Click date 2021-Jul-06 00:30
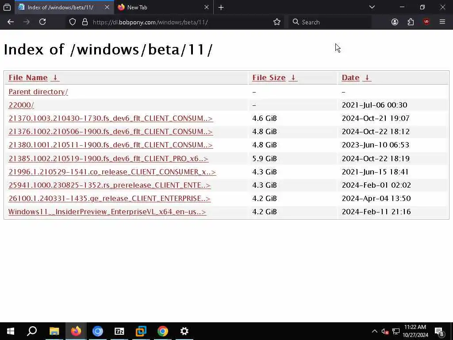This screenshot has width=453, height=340. (x=374, y=105)
